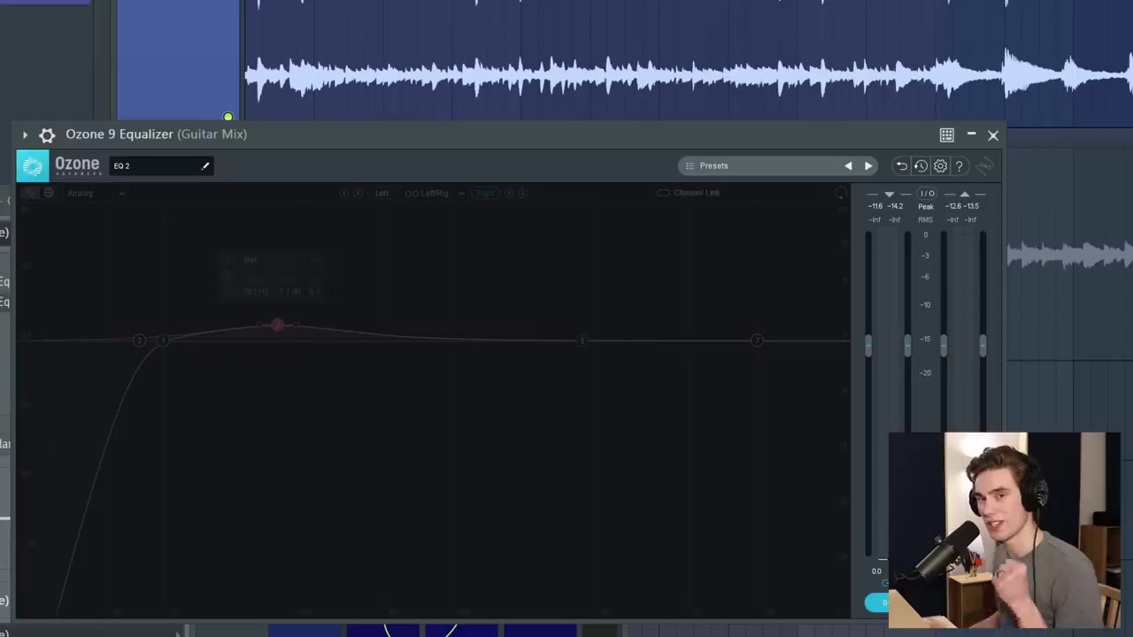Viewport: 1133px width, 637px height.
Task: Expand the plugin header disclosure triangle
Action: pos(25,134)
